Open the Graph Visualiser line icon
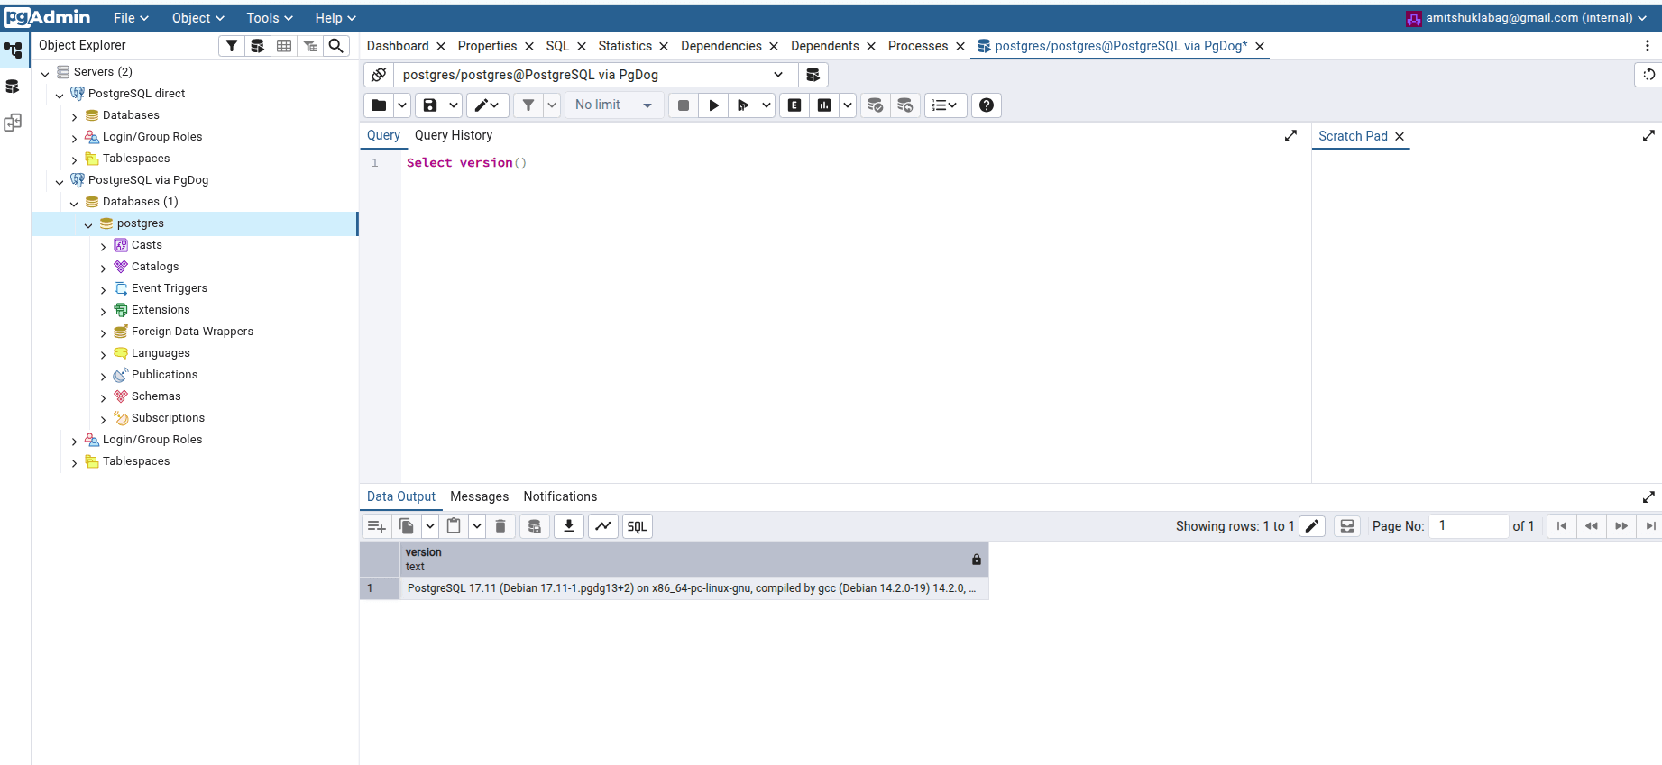Image resolution: width=1662 pixels, height=765 pixels. (603, 526)
